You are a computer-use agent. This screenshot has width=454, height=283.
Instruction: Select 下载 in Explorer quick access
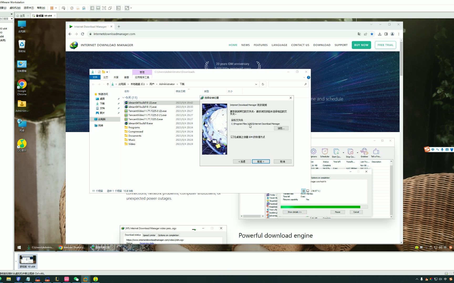point(102,104)
